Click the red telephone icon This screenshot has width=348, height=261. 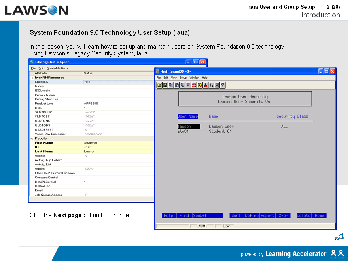click(194, 85)
